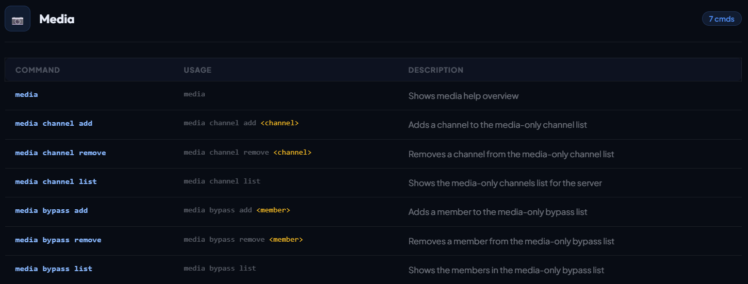Click the DESCRIPTION column header

(435, 70)
